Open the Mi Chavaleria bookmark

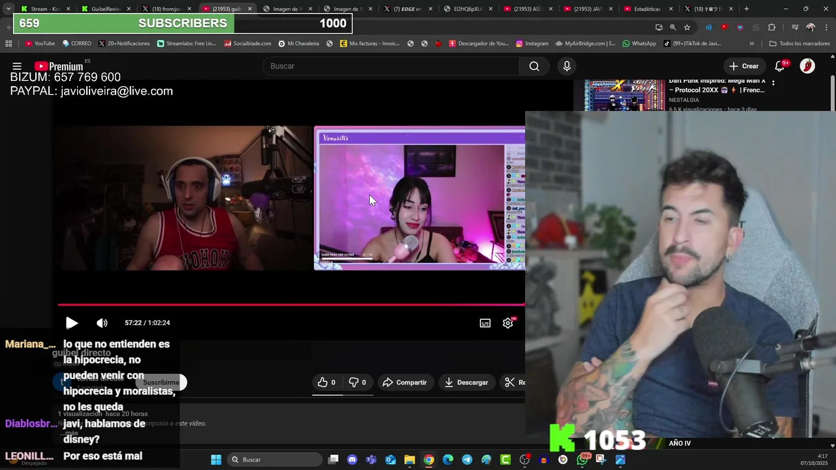click(x=298, y=44)
